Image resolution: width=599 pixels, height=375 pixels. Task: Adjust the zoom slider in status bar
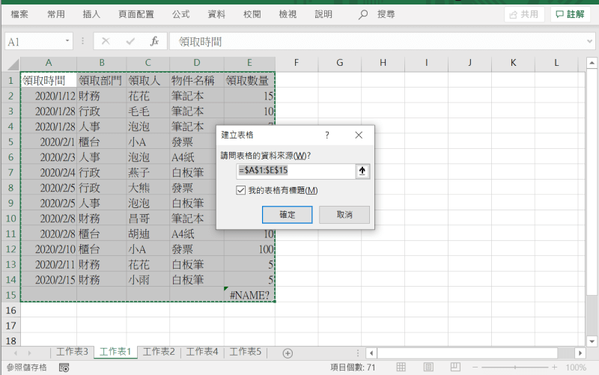[x=514, y=368]
